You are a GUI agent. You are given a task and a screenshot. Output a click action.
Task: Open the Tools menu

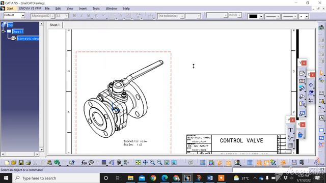[x=96, y=9]
